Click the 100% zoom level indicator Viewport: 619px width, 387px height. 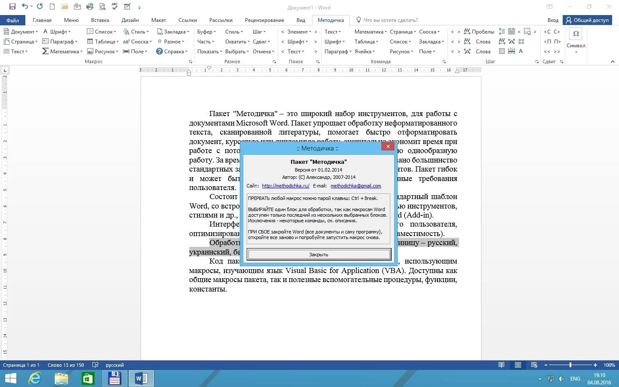(x=609, y=365)
